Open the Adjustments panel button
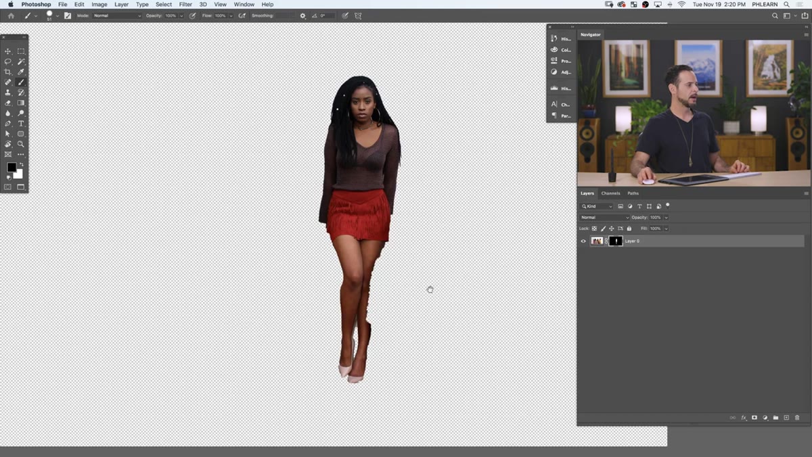The width and height of the screenshot is (812, 457). pos(562,72)
